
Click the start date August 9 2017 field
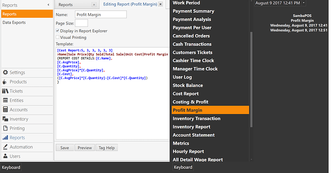[278, 3]
